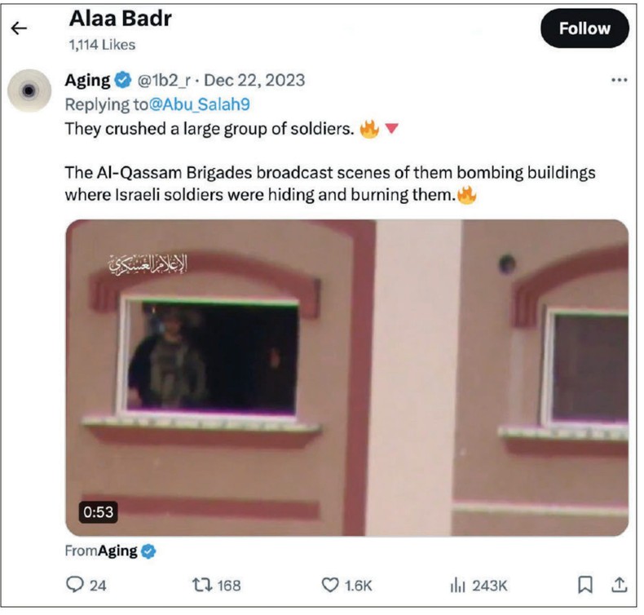
Task: Play the 0:53 video
Action: pos(347,378)
